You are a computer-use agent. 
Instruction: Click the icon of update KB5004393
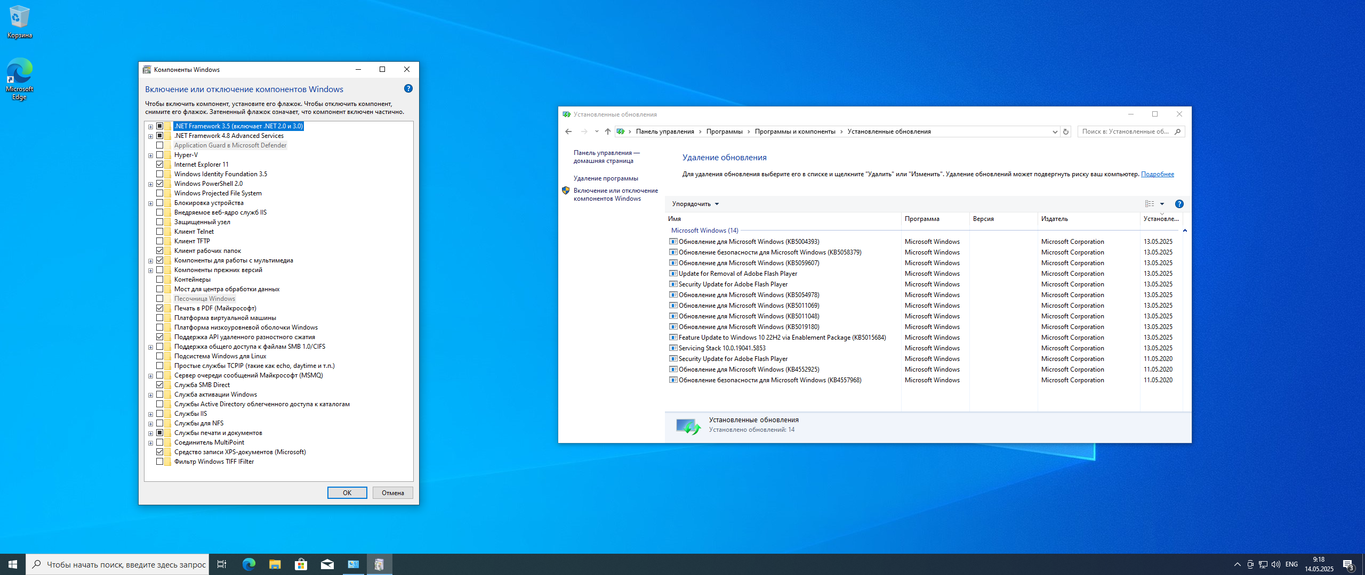673,242
